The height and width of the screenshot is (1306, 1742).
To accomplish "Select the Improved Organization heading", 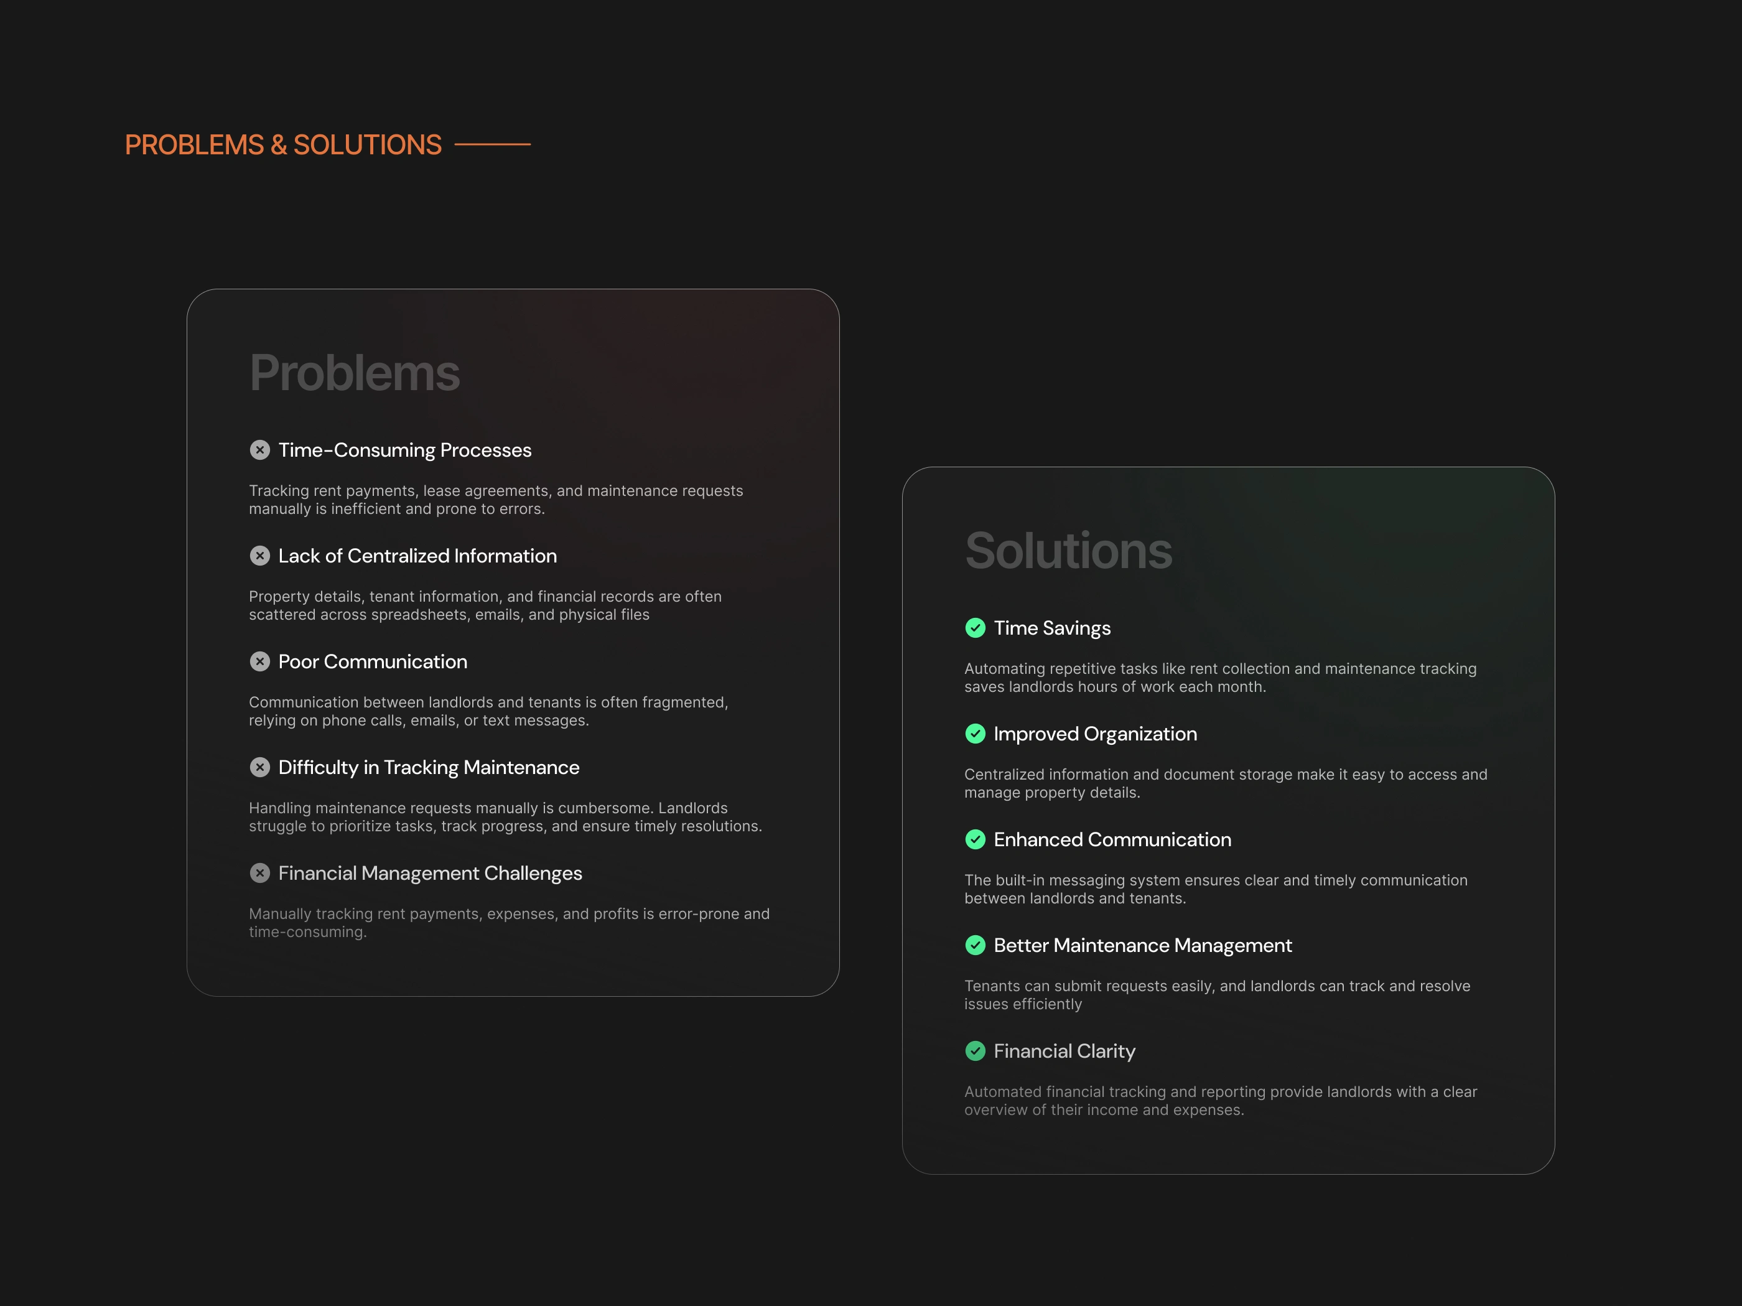I will pos(1094,734).
